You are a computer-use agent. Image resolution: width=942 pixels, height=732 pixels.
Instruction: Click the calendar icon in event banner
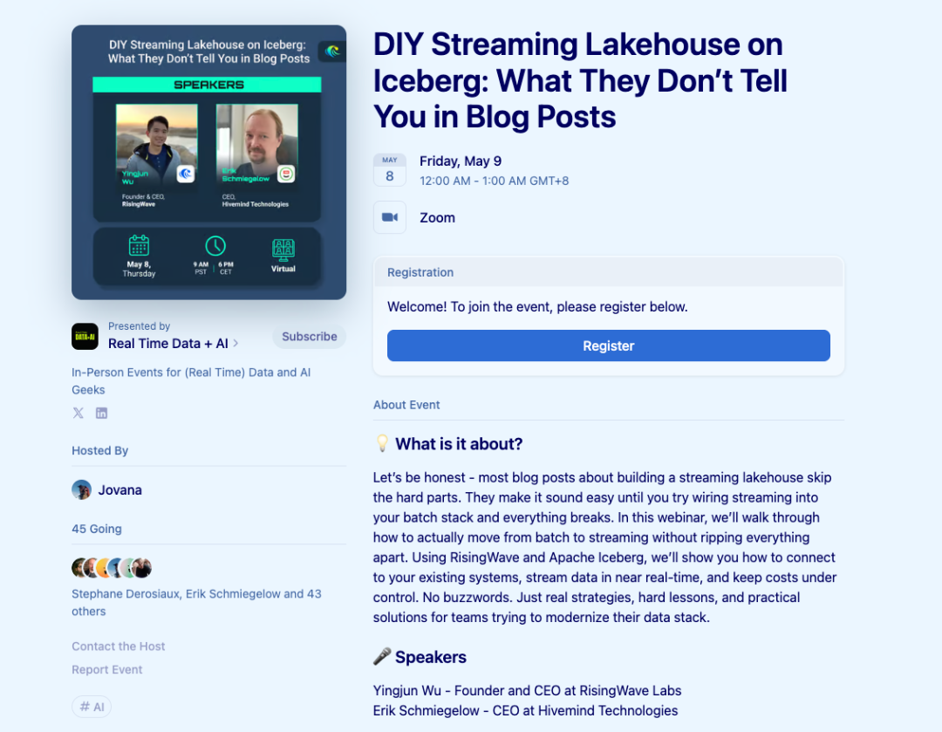coord(139,246)
